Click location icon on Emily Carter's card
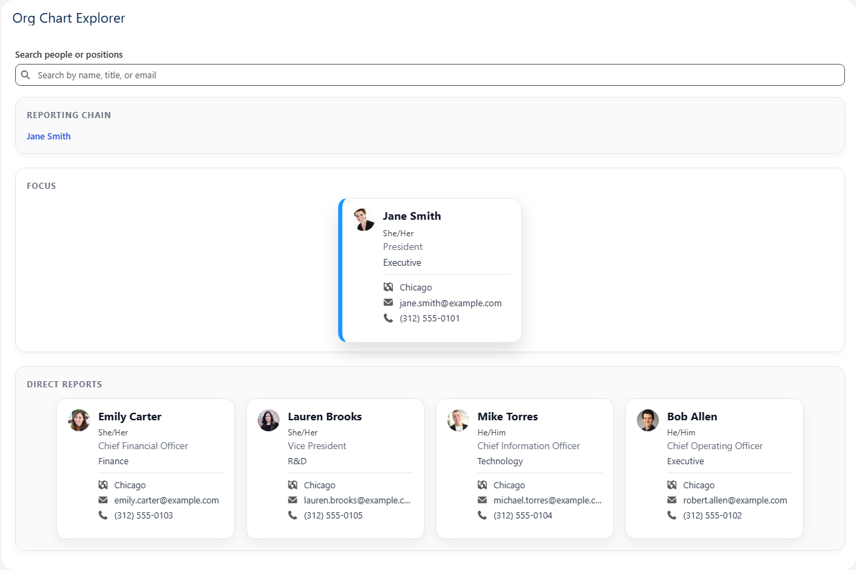The height and width of the screenshot is (570, 856). coord(103,485)
